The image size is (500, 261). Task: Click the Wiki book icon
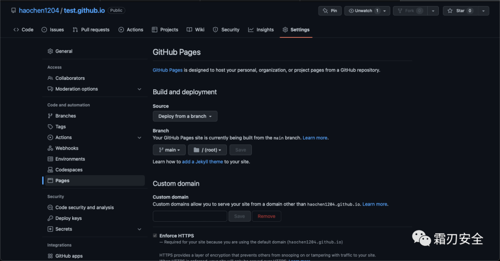189,30
